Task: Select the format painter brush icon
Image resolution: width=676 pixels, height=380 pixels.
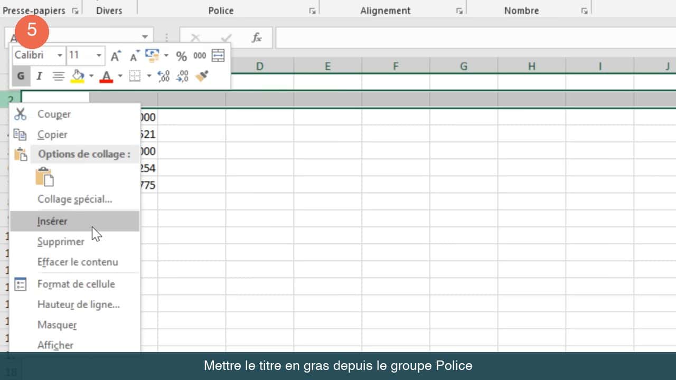Action: 202,76
